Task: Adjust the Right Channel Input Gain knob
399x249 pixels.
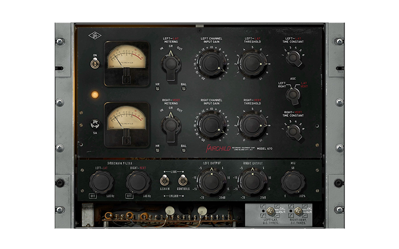Action: [x=211, y=125]
